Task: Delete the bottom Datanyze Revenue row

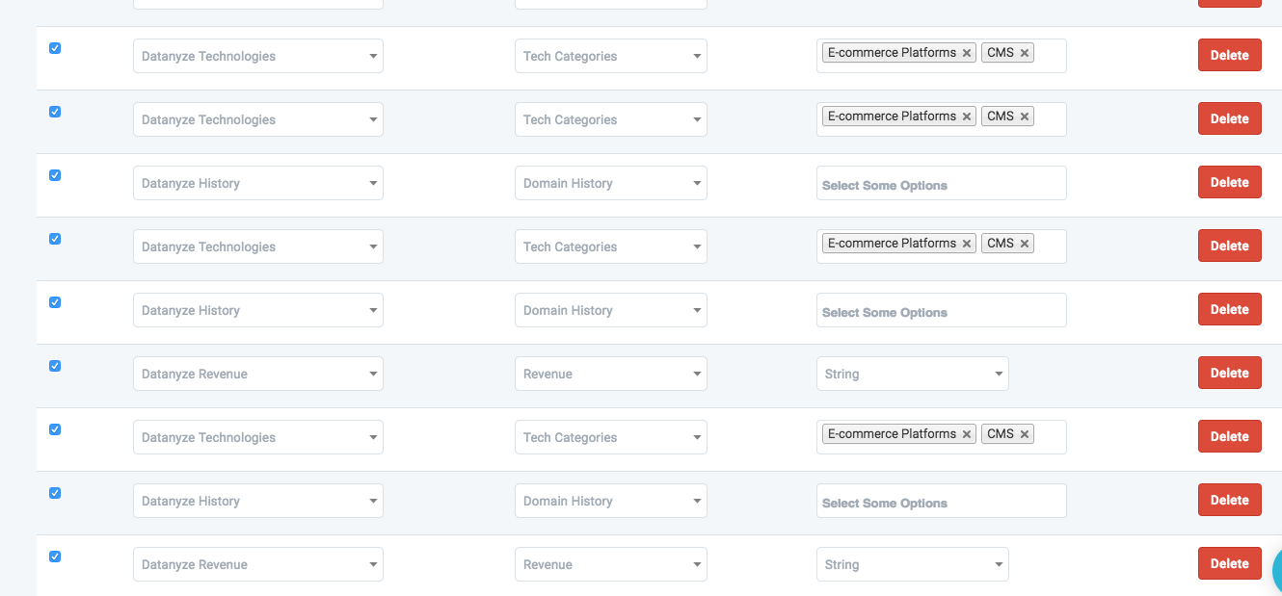Action: [1229, 564]
